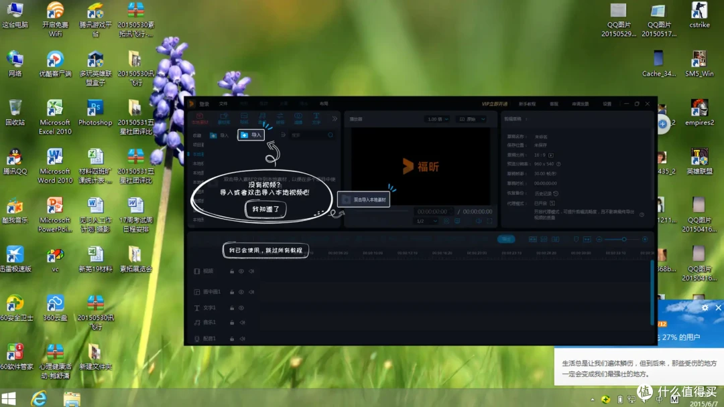Click the timeline zoom out minus icon

tap(599, 239)
